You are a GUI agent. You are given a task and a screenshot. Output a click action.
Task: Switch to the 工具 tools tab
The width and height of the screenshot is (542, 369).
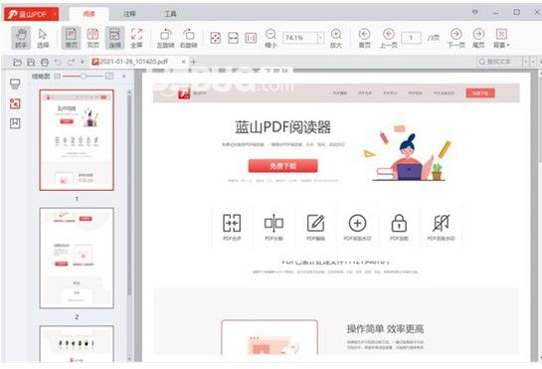click(170, 14)
